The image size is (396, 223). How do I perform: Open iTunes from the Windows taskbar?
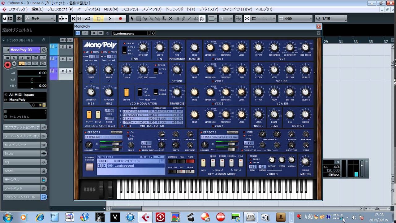pyautogui.click(x=130, y=217)
